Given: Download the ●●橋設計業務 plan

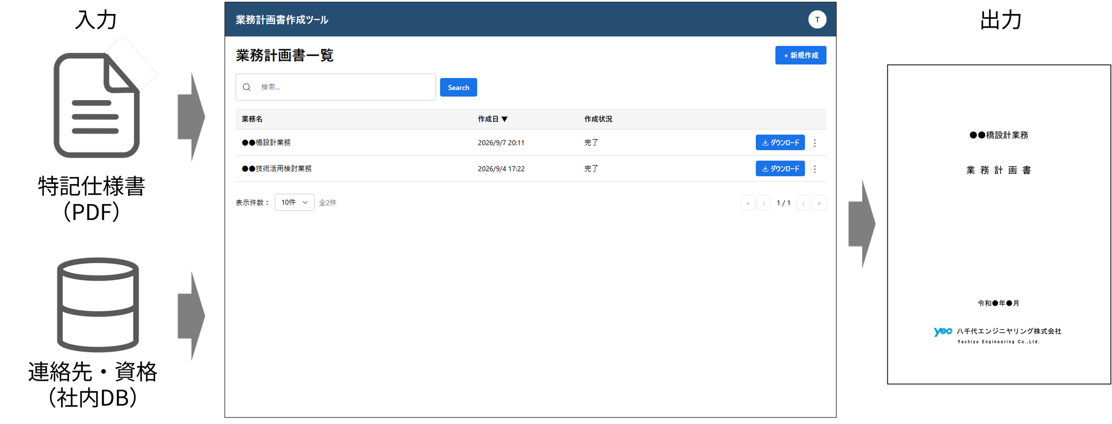Looking at the screenshot, I should tap(780, 142).
